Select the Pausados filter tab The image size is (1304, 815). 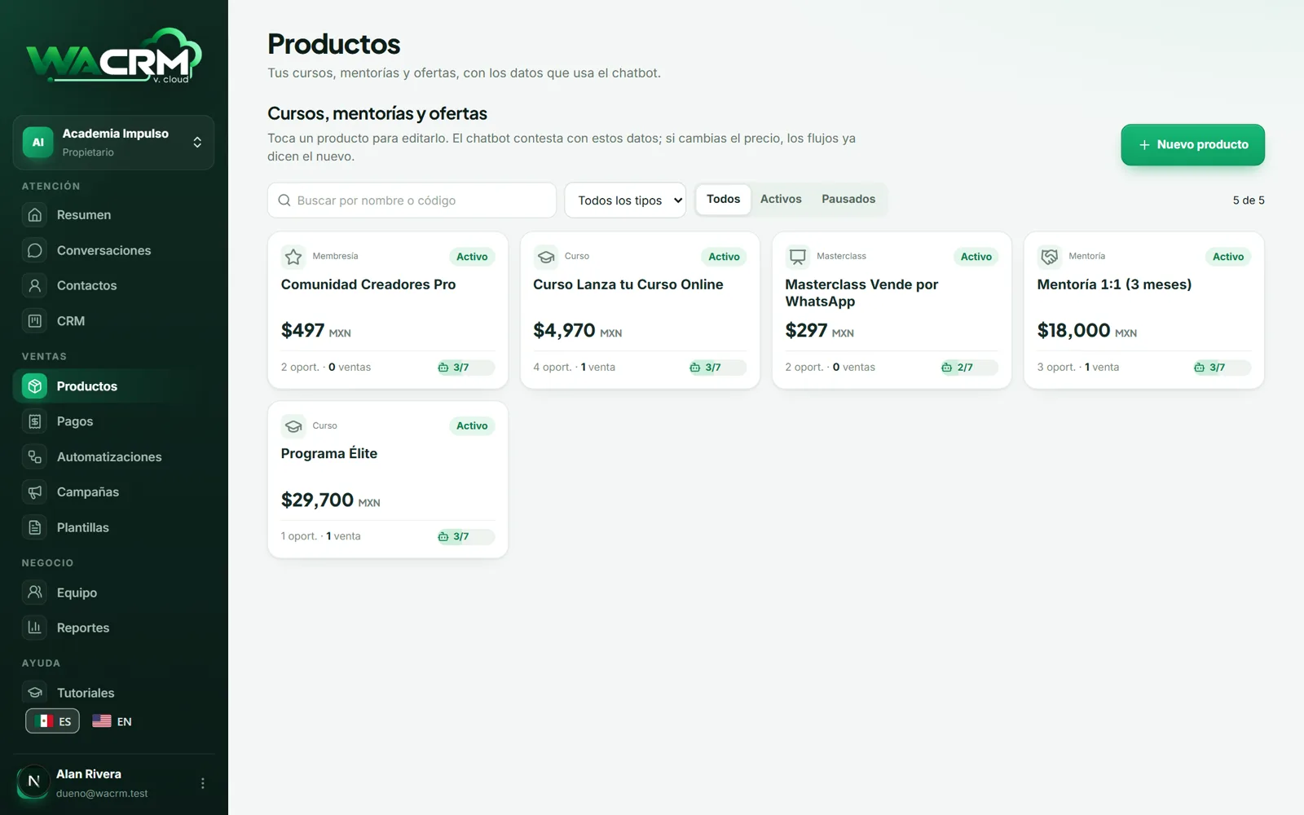pos(848,200)
